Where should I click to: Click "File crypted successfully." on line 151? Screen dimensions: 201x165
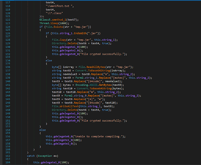point(103,120)
